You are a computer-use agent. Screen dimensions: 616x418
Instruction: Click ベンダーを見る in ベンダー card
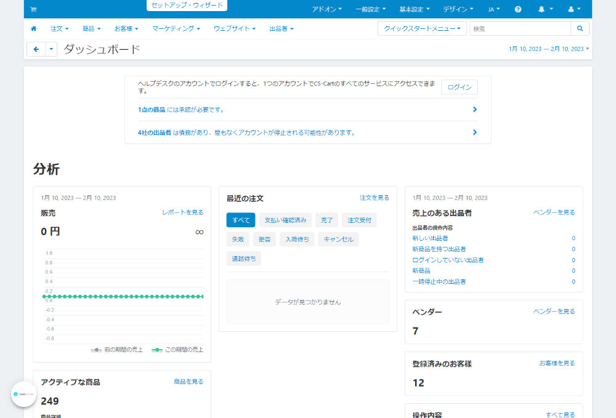(x=554, y=311)
